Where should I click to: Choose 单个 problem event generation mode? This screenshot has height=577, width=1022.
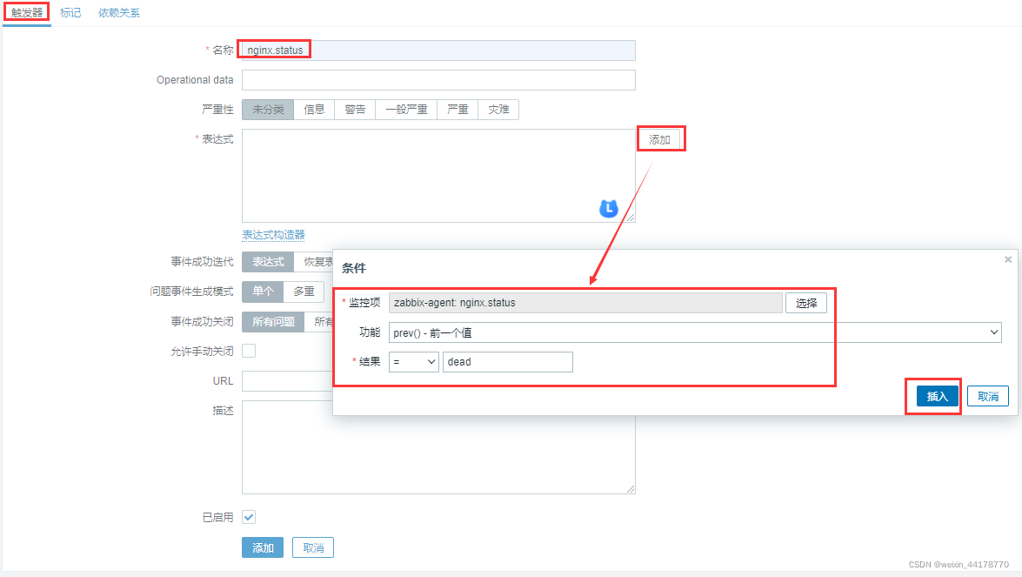(x=263, y=292)
